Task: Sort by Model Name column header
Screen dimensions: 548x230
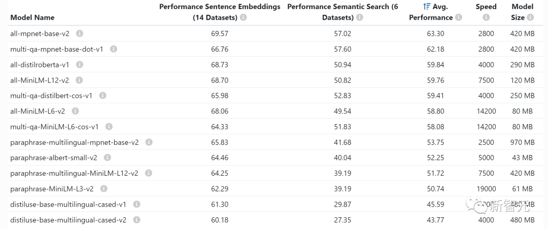Action: click(x=32, y=17)
